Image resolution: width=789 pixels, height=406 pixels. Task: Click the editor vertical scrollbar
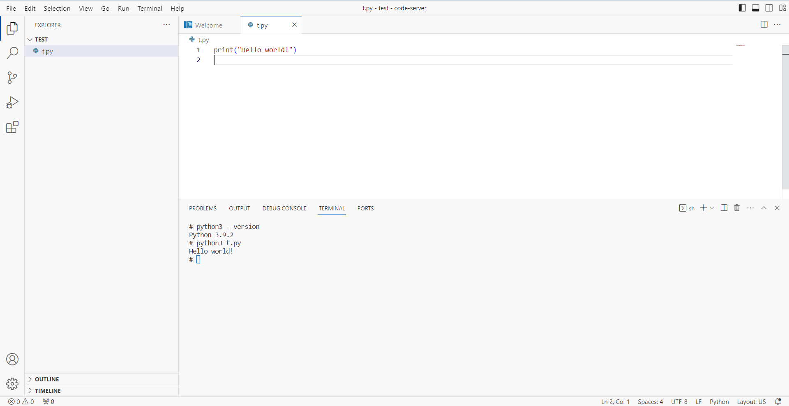coord(785,117)
